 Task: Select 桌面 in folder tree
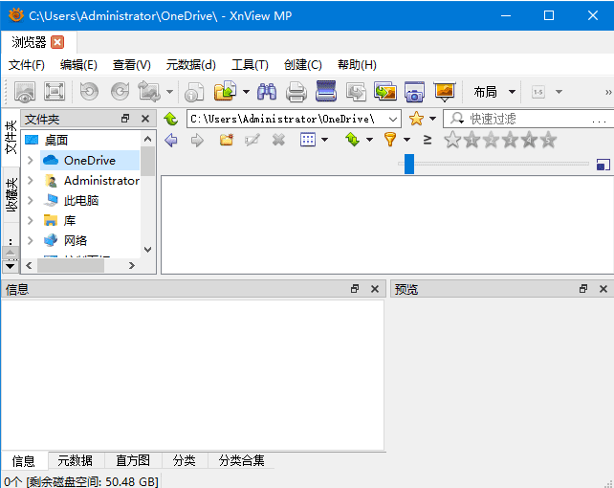[x=56, y=140]
